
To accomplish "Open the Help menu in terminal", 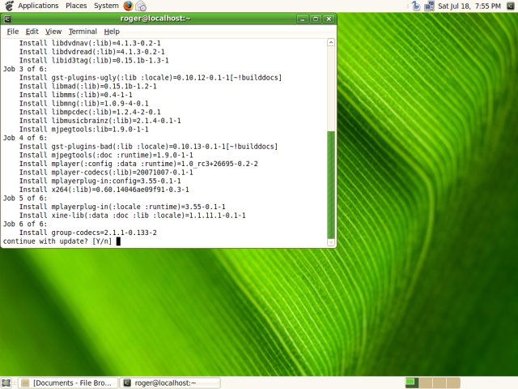I will coord(112,32).
